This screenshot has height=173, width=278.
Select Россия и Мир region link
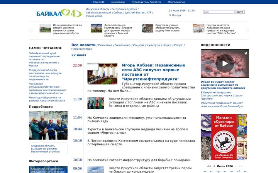[94, 16]
